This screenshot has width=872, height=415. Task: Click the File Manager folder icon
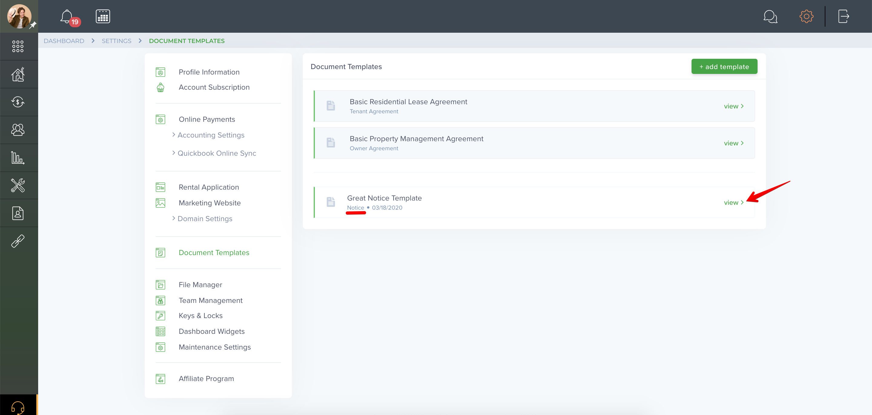(160, 285)
